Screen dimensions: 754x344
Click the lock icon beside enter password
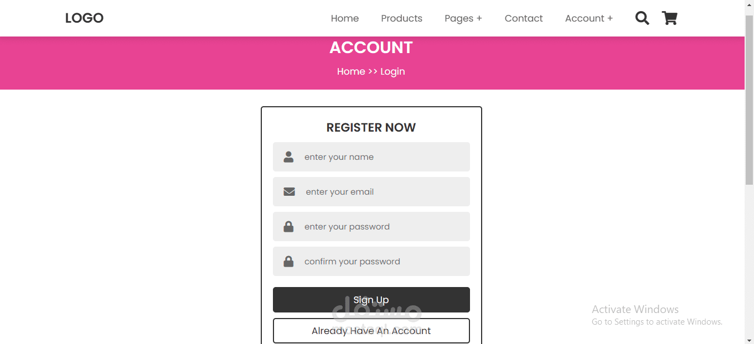(288, 227)
